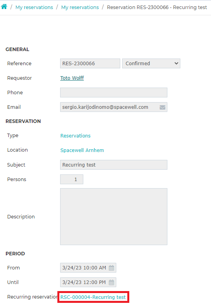Image resolution: width=211 pixels, height=306 pixels.
Task: Click inside the Description text area
Action: 114,216
